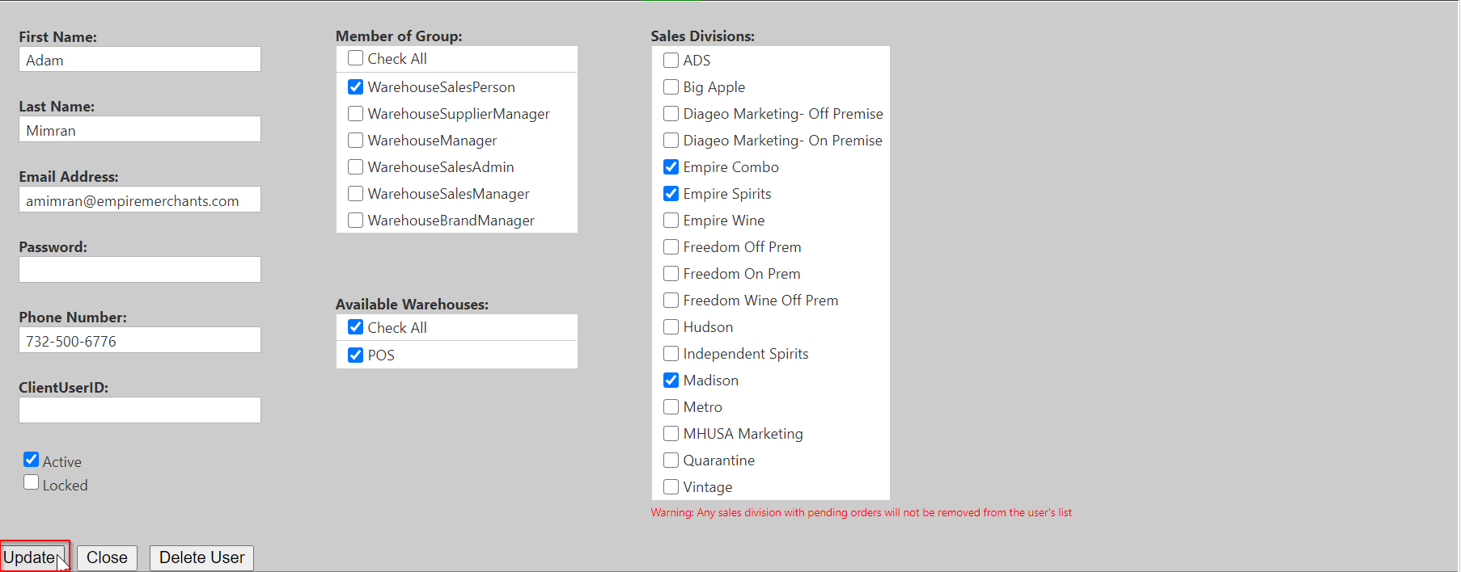Toggle off the Active checkbox
Image resolution: width=1461 pixels, height=572 pixels.
coord(31,459)
